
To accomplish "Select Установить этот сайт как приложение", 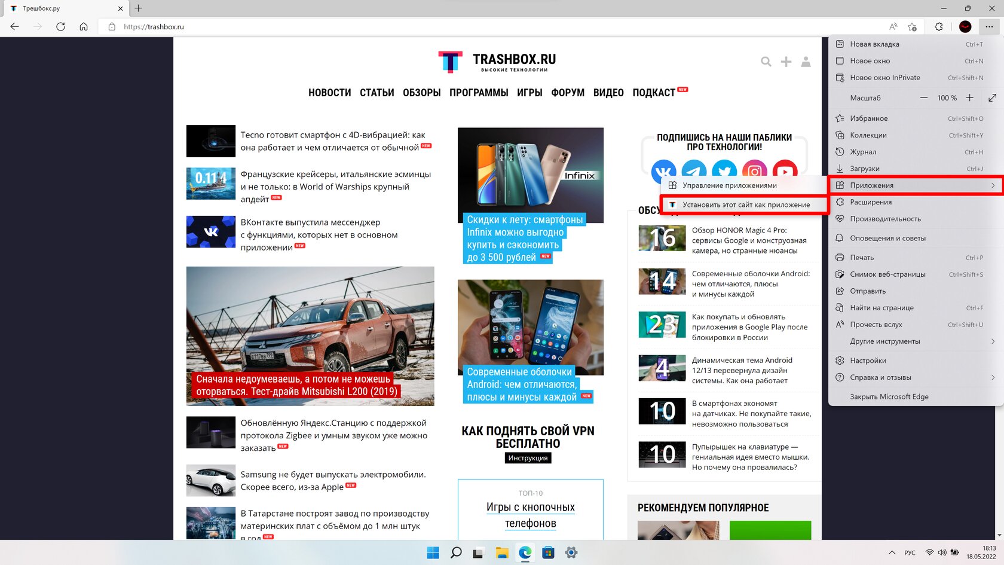I will coord(745,204).
